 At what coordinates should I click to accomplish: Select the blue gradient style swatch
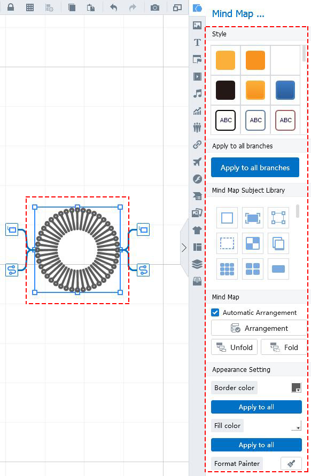[x=285, y=90]
